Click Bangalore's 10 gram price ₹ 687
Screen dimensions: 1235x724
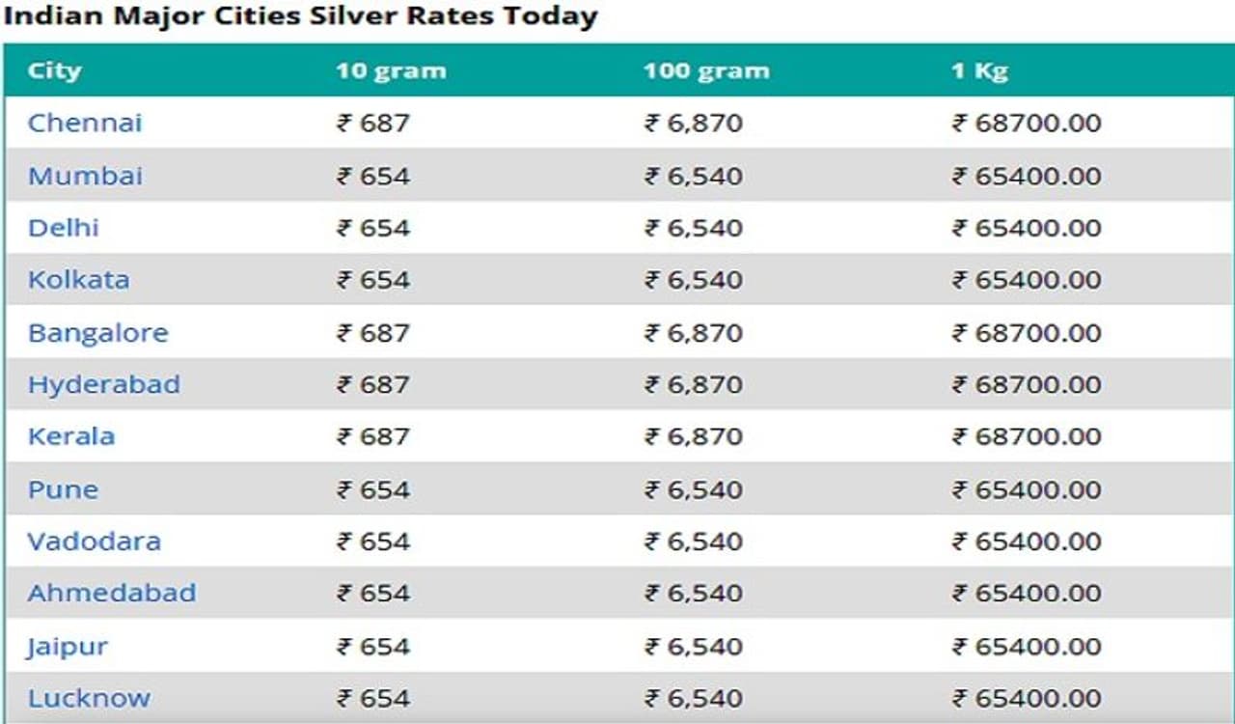coord(373,333)
